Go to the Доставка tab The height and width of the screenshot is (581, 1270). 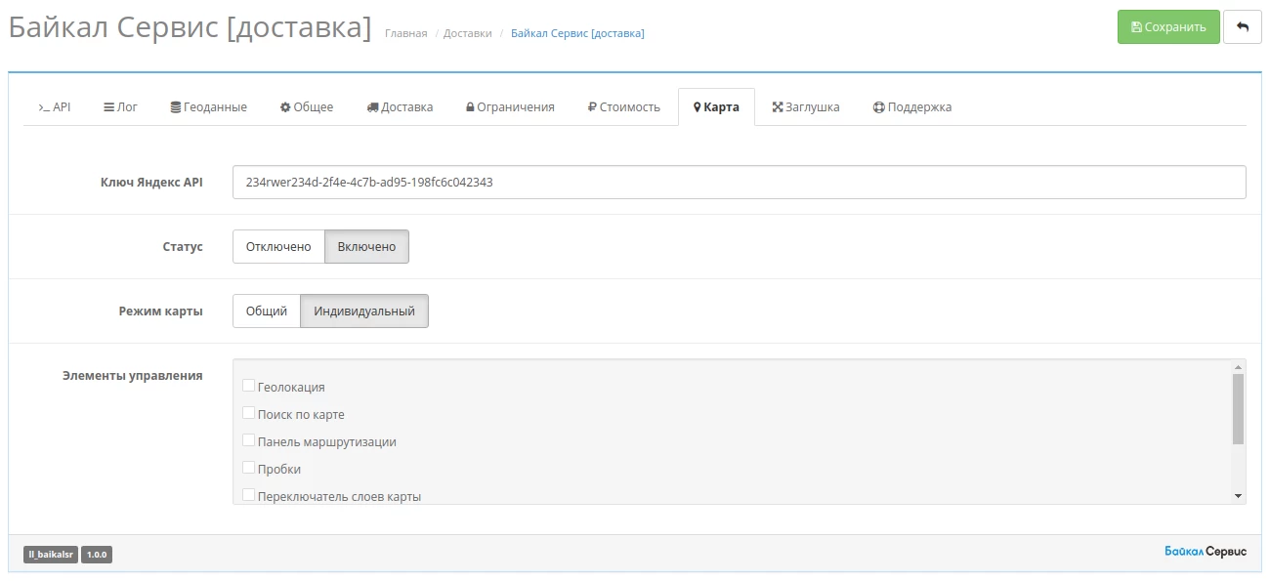coord(400,107)
